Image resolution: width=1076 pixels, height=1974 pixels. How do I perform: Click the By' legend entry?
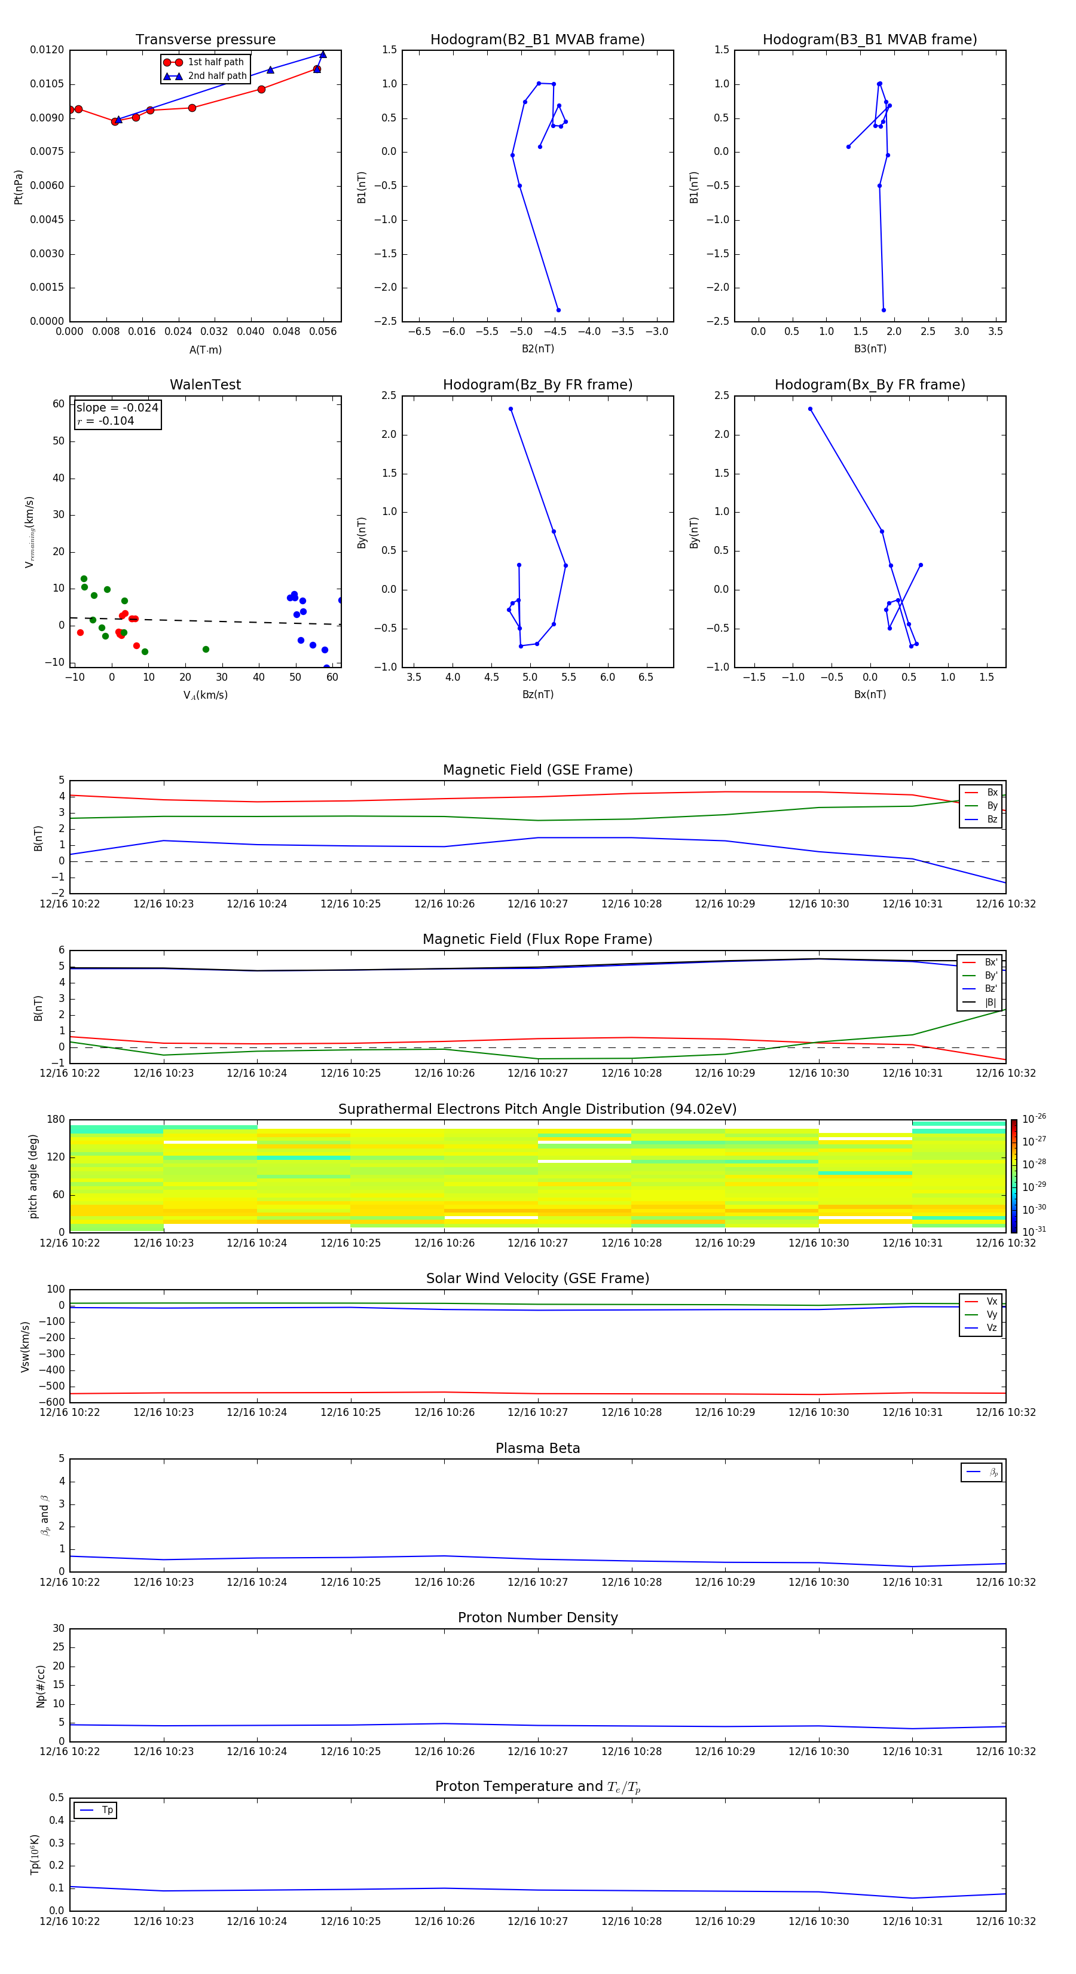(980, 976)
